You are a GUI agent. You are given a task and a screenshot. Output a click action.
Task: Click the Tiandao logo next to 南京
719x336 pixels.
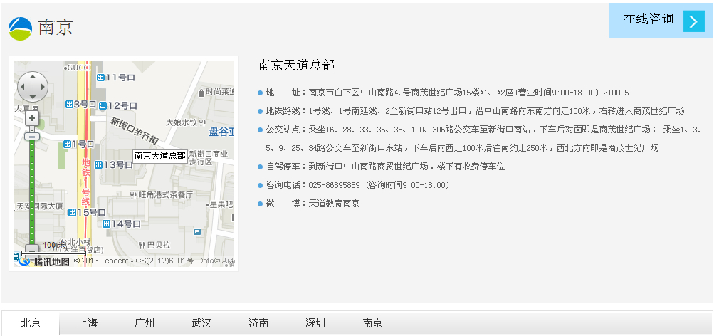(x=20, y=28)
